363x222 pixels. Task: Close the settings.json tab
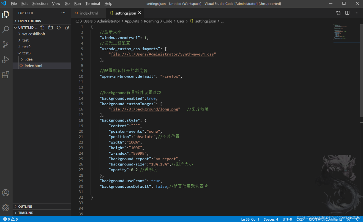pos(140,13)
